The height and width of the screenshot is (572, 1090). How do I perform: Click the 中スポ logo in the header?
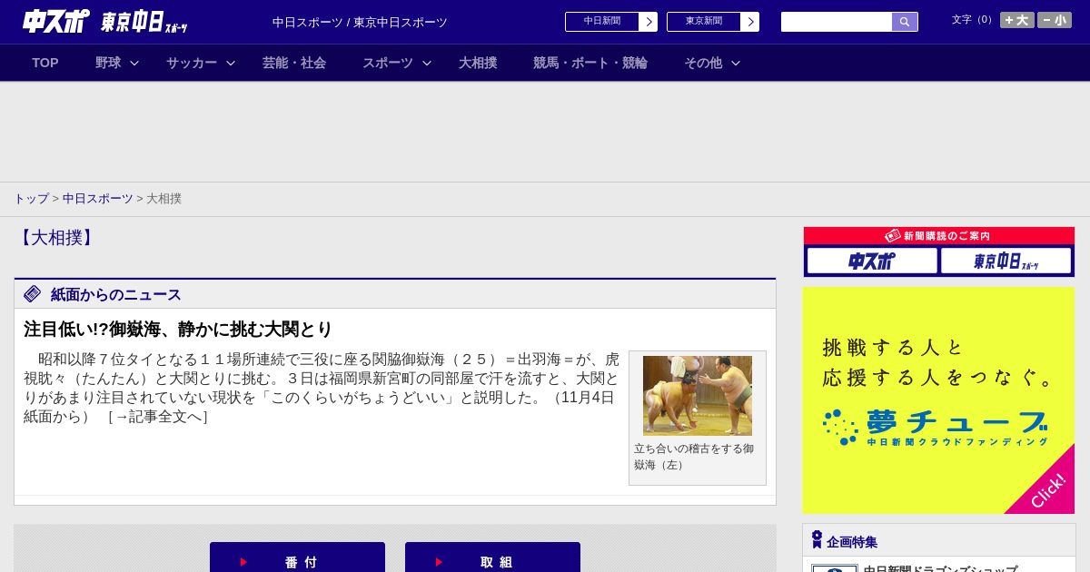click(x=55, y=21)
